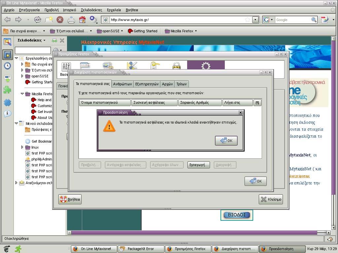Click the page info sidebar icon

pos(8,113)
